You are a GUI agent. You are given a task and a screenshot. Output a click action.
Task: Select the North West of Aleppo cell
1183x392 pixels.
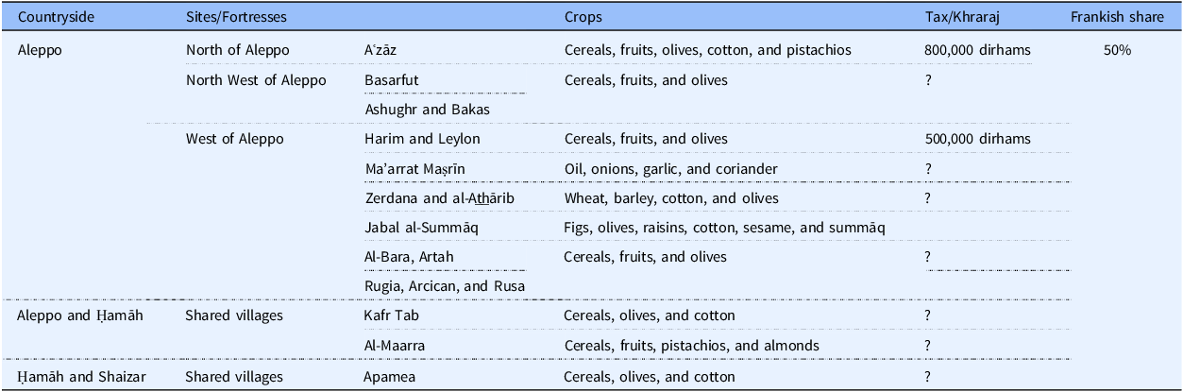coord(256,80)
